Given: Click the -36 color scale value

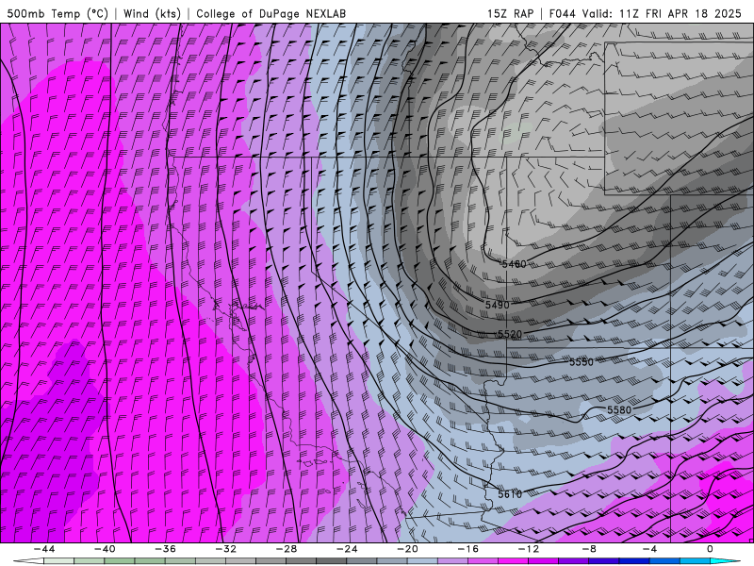Looking at the screenshot, I should coord(165,549).
